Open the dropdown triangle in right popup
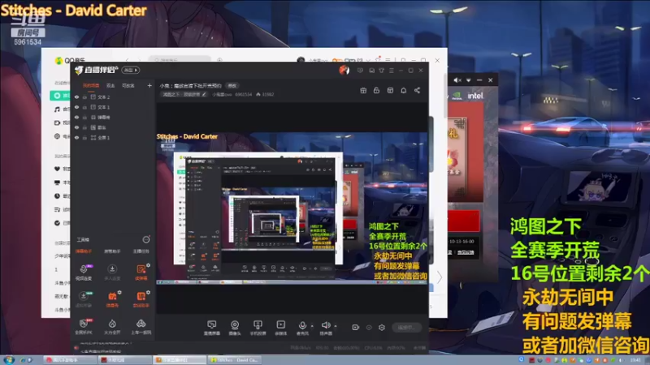This screenshot has width=650, height=365. (x=469, y=79)
